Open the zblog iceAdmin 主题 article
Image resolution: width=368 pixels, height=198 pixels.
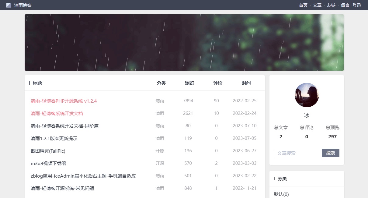(83, 176)
